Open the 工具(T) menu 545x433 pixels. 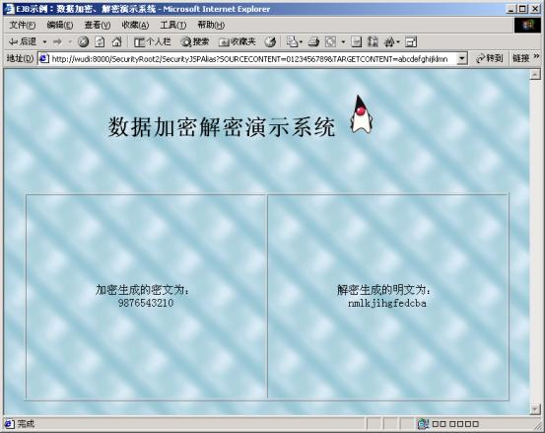173,25
